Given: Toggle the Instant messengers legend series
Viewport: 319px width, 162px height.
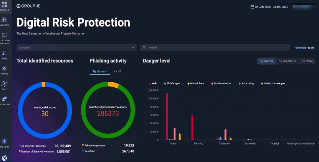Looking at the screenshot, I should [x=273, y=83].
